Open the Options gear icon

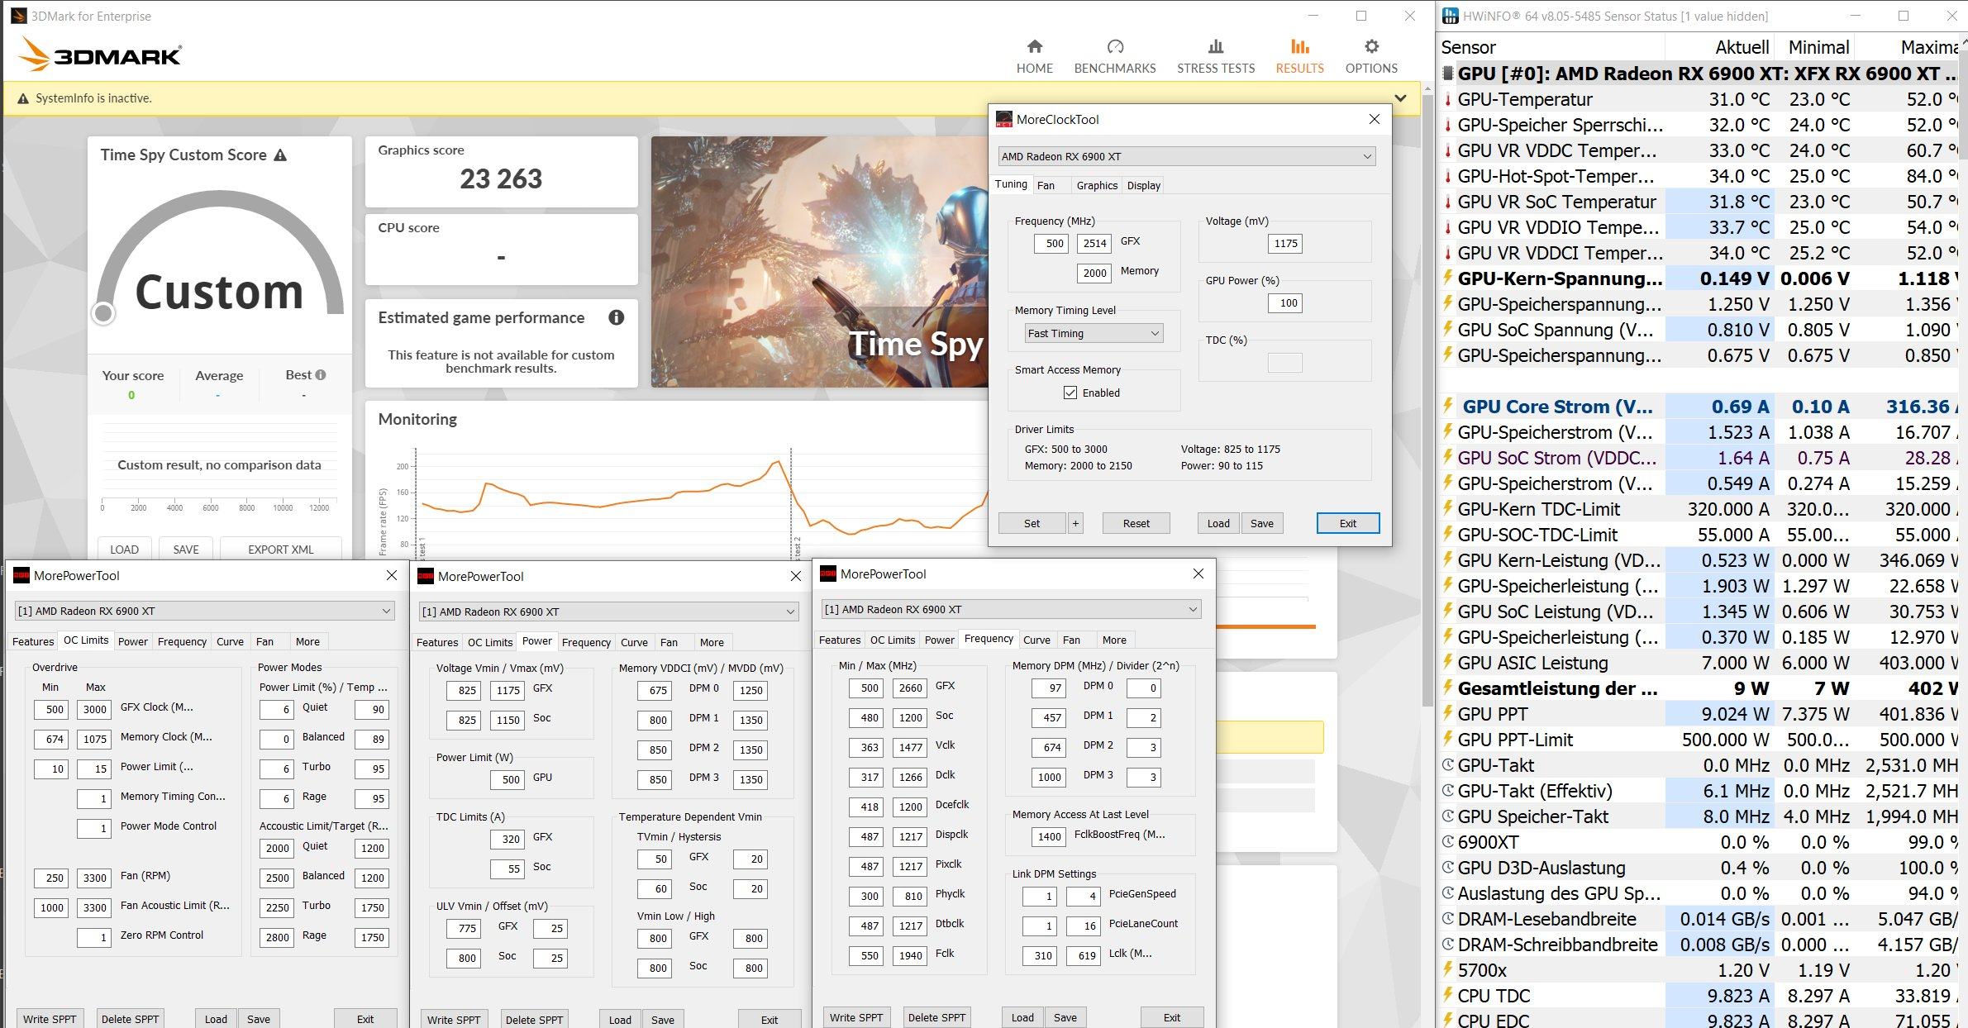pos(1370,47)
